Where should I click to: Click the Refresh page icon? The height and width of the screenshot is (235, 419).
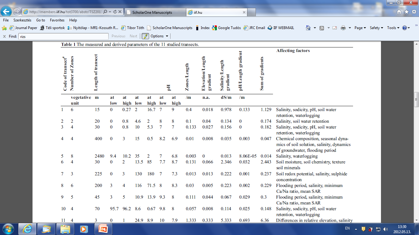115,12
